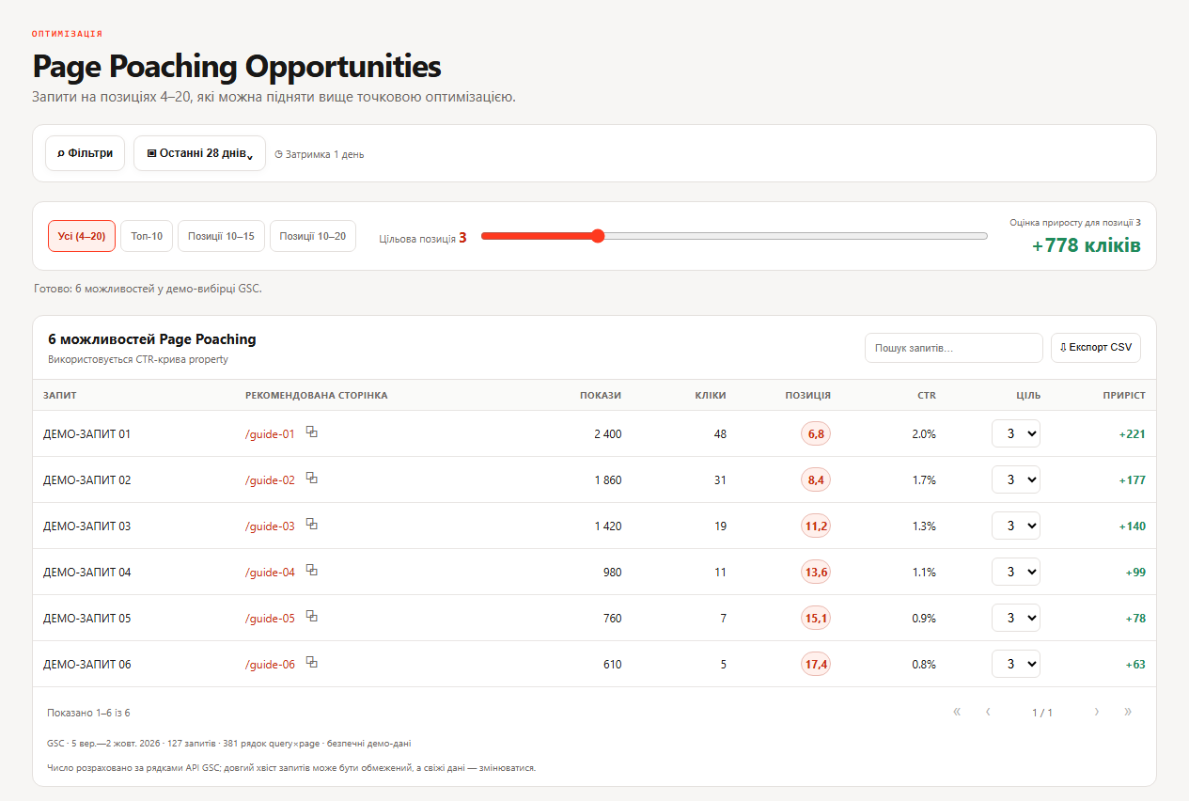Go to last page double-arrow
This screenshot has height=801, width=1189.
click(1128, 712)
